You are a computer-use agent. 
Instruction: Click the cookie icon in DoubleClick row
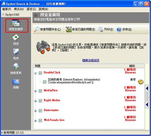141,82
